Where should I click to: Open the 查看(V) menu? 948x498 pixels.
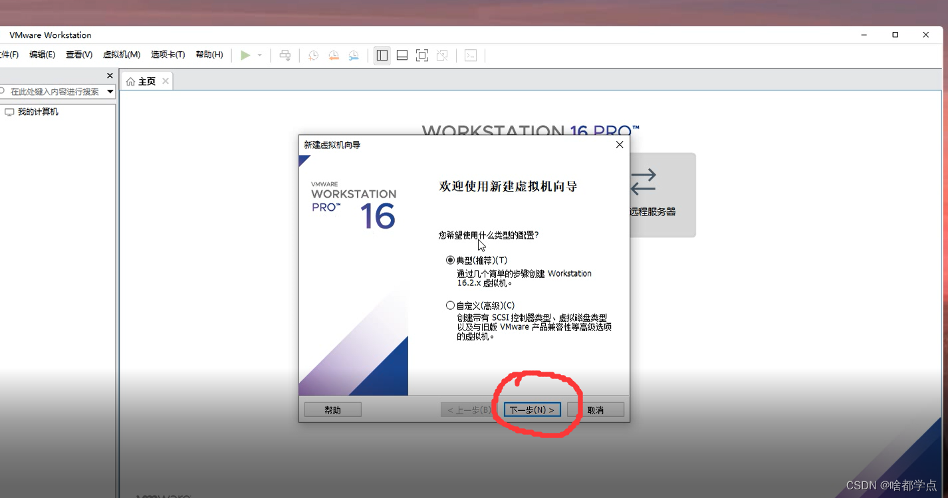pos(79,55)
